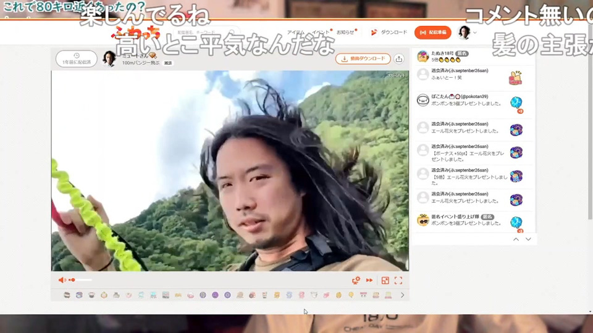The width and height of the screenshot is (593, 333).
Task: Click the stream search input field
Action: click(208, 33)
